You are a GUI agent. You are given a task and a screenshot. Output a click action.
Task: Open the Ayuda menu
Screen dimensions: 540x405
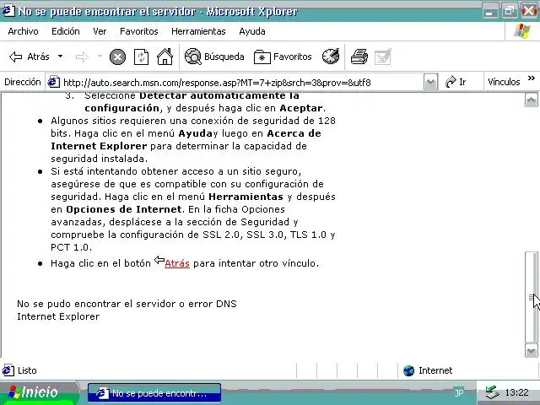coord(252,32)
